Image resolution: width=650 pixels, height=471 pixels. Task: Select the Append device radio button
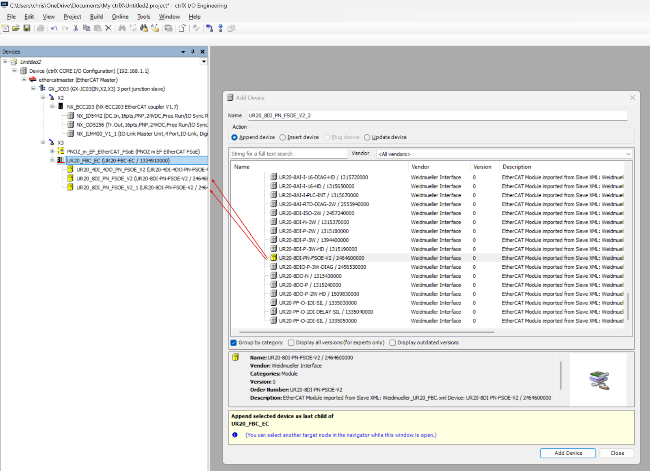234,137
